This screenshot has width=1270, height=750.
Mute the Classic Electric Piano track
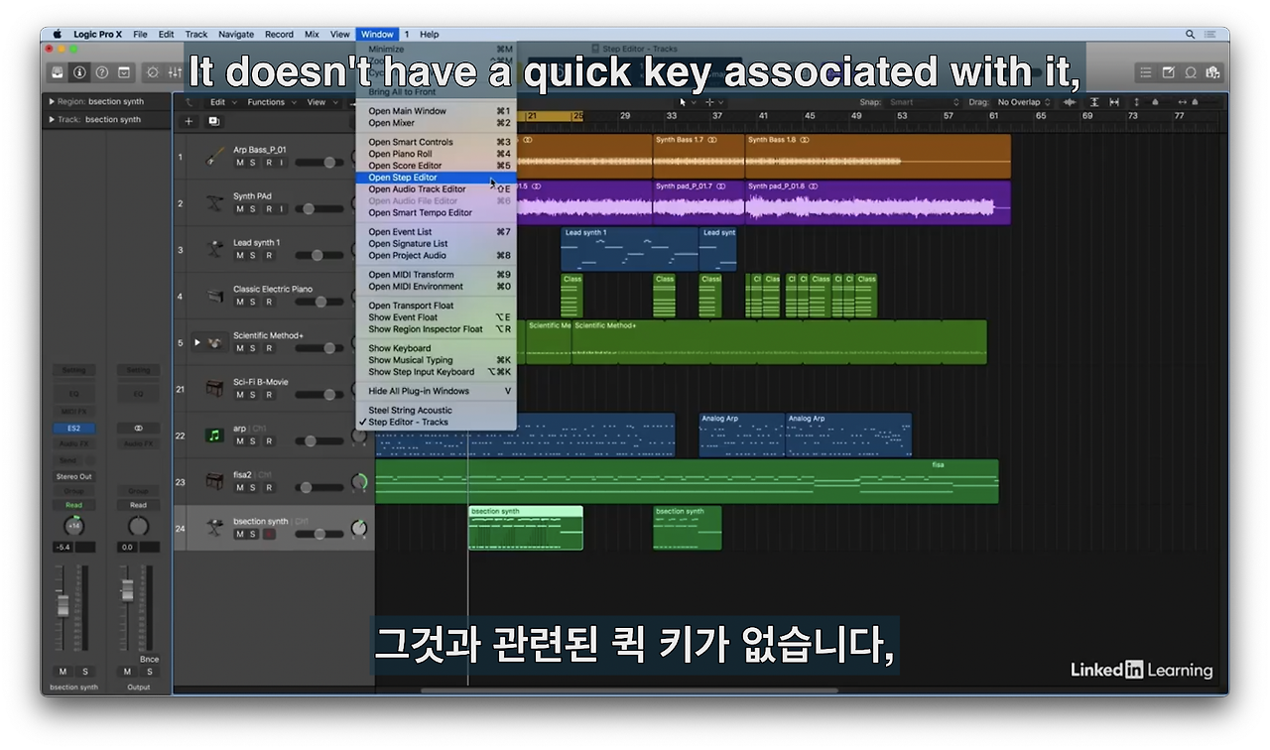pyautogui.click(x=239, y=302)
